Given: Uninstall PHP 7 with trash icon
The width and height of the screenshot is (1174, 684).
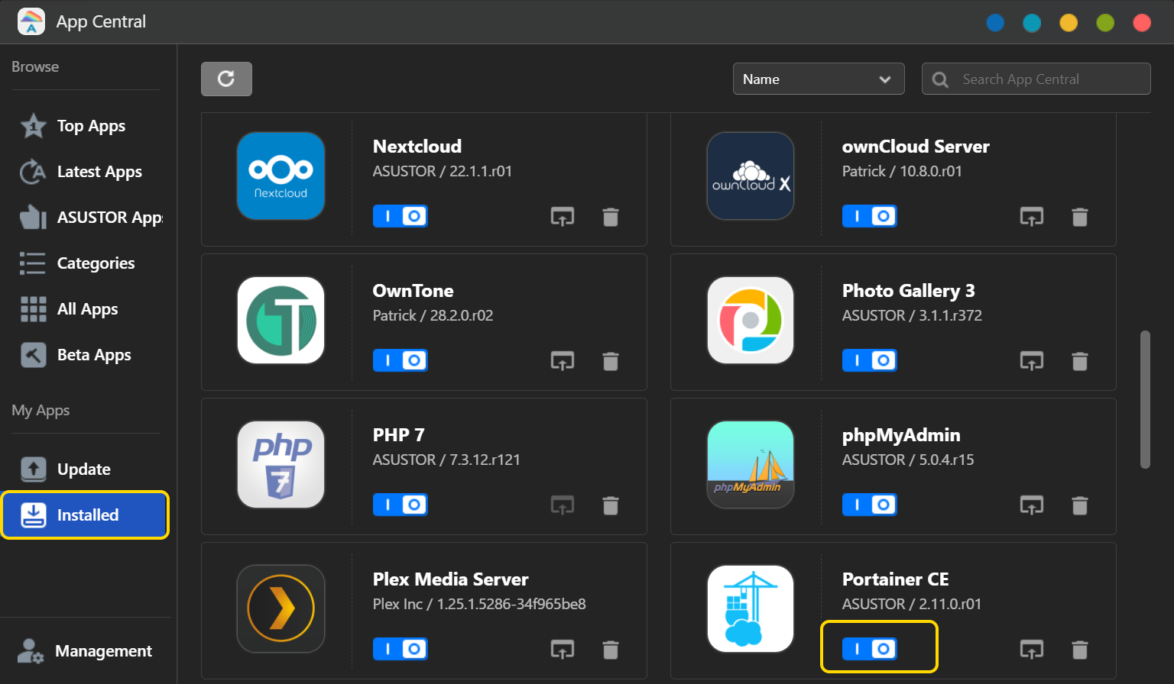Looking at the screenshot, I should pos(611,505).
